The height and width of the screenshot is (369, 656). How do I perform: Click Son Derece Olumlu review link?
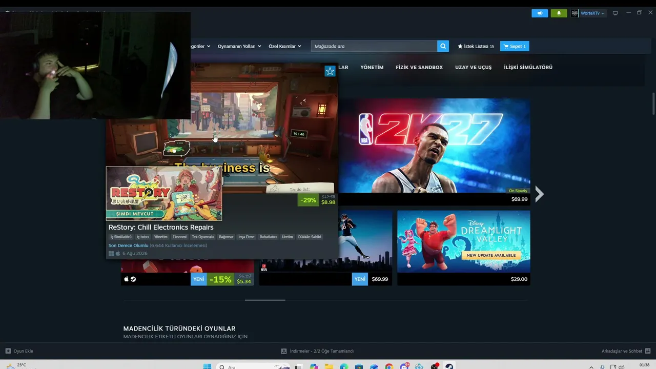pos(128,245)
